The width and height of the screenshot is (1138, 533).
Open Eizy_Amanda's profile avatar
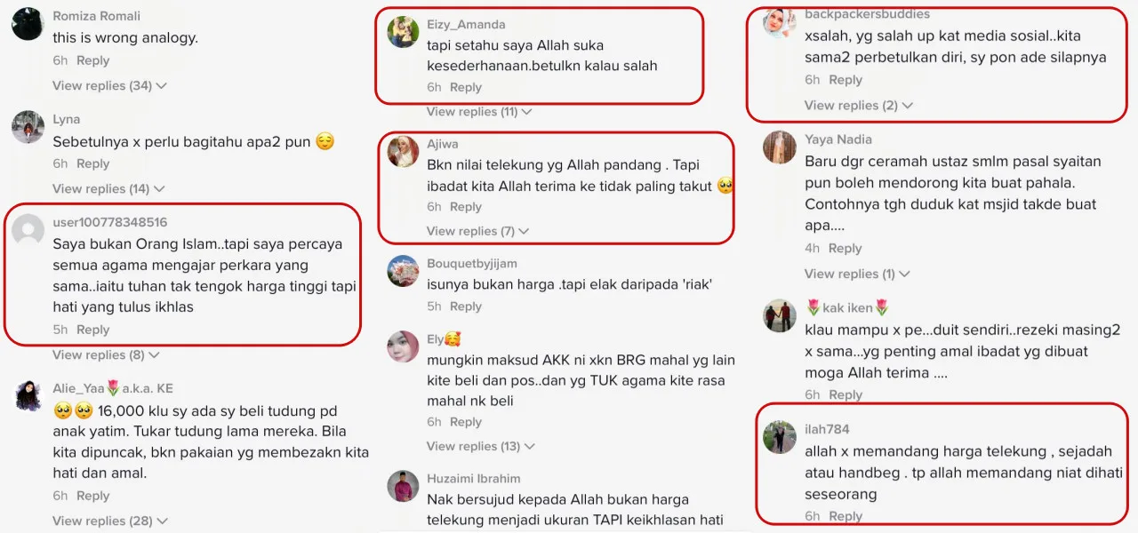point(403,32)
